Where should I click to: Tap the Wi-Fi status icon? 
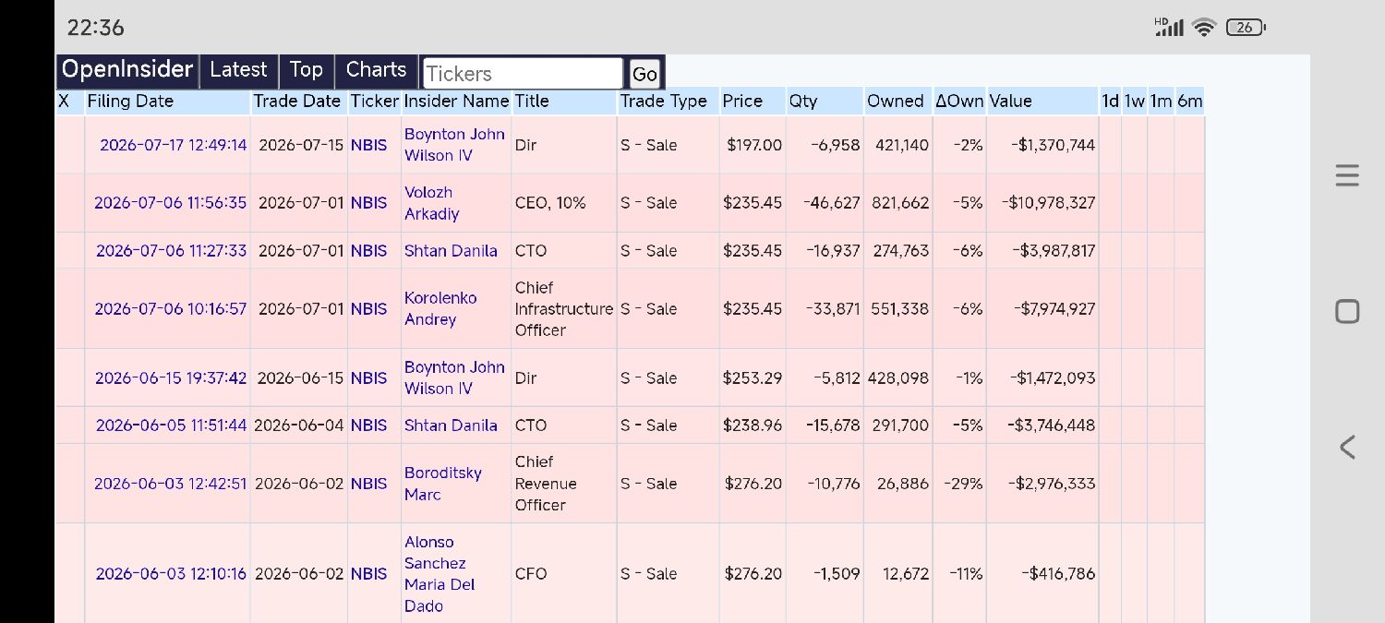1204,27
